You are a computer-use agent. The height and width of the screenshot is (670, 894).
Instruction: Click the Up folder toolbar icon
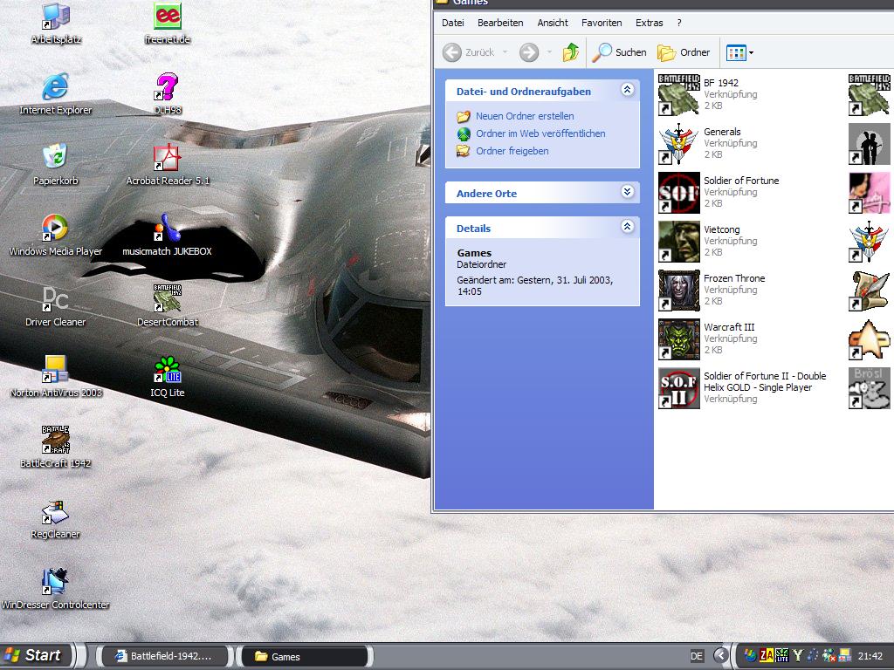[571, 52]
